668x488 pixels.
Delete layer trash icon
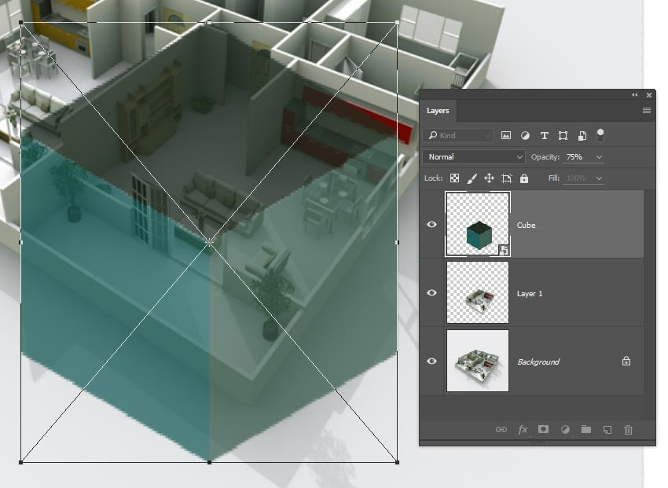629,429
